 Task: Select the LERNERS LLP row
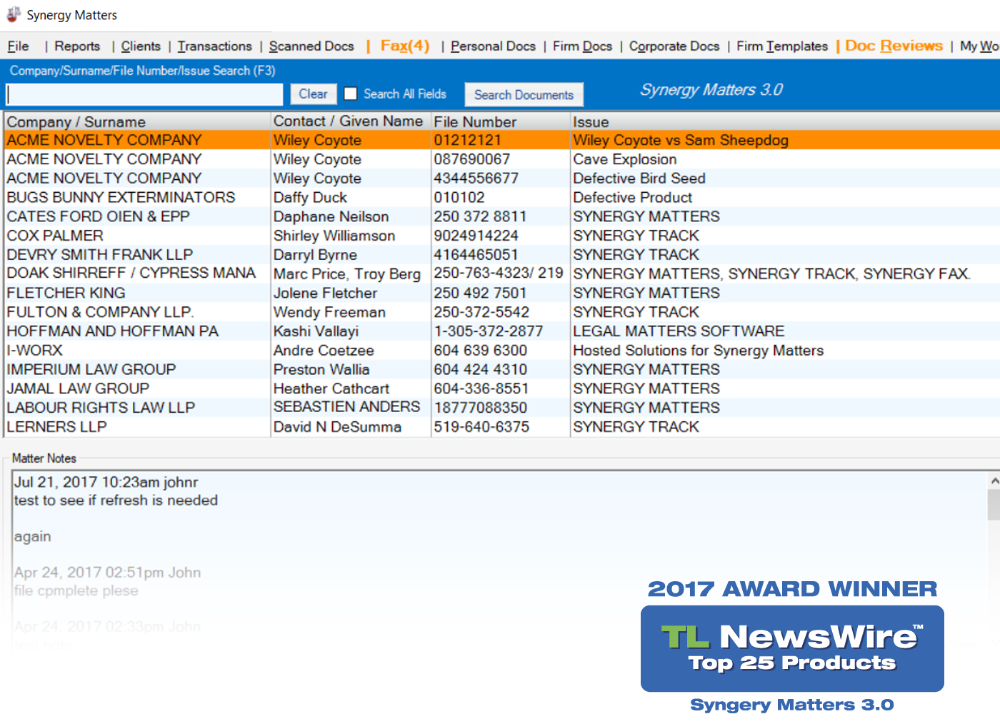pyautogui.click(x=502, y=427)
